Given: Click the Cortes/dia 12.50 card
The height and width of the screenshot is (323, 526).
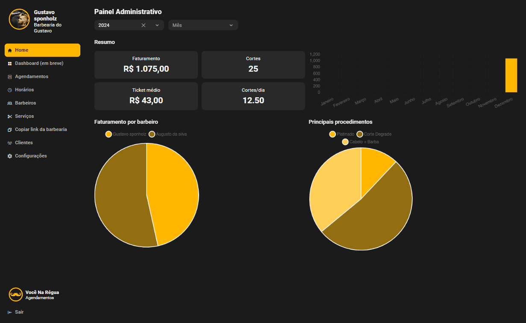Looking at the screenshot, I should 253,96.
